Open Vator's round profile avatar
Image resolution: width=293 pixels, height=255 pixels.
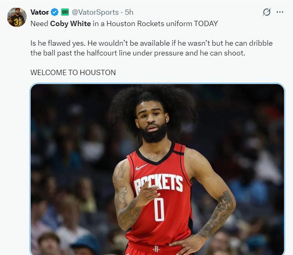click(17, 18)
